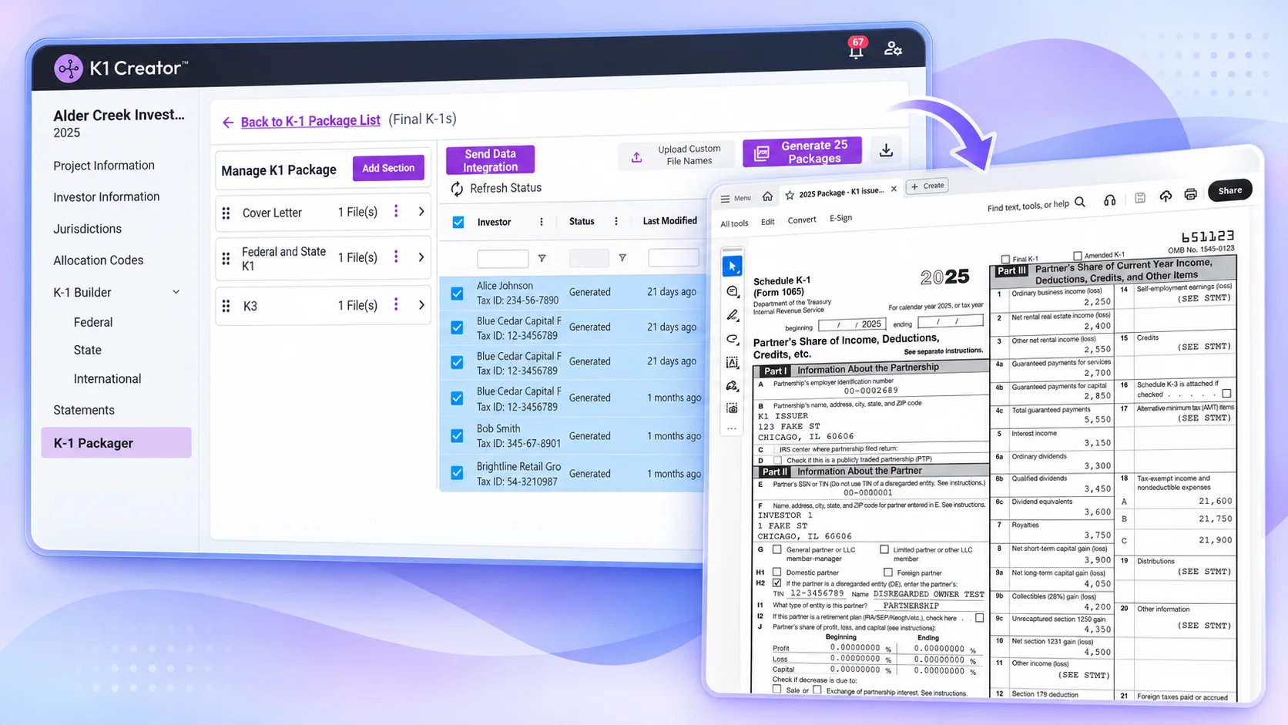Viewport: 1288px width, 725px height.
Task: Grab drag handle of Cover Letter row
Action: tap(226, 213)
